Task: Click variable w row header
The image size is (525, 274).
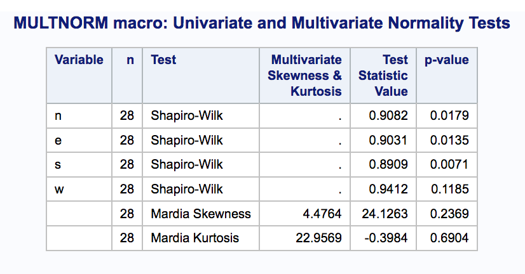Action: (x=59, y=189)
